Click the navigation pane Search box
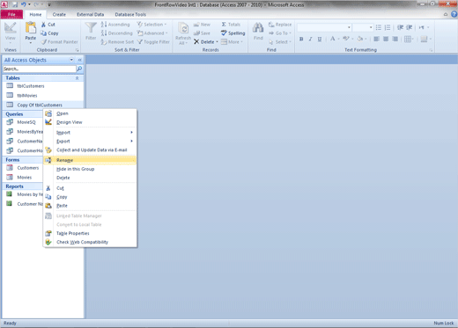The image size is (458, 328). point(40,69)
